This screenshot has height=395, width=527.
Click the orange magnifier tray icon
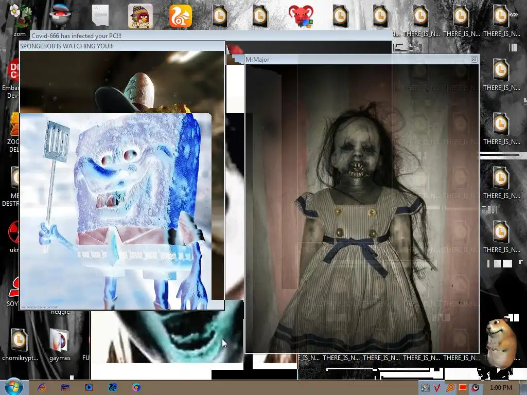coord(450,388)
